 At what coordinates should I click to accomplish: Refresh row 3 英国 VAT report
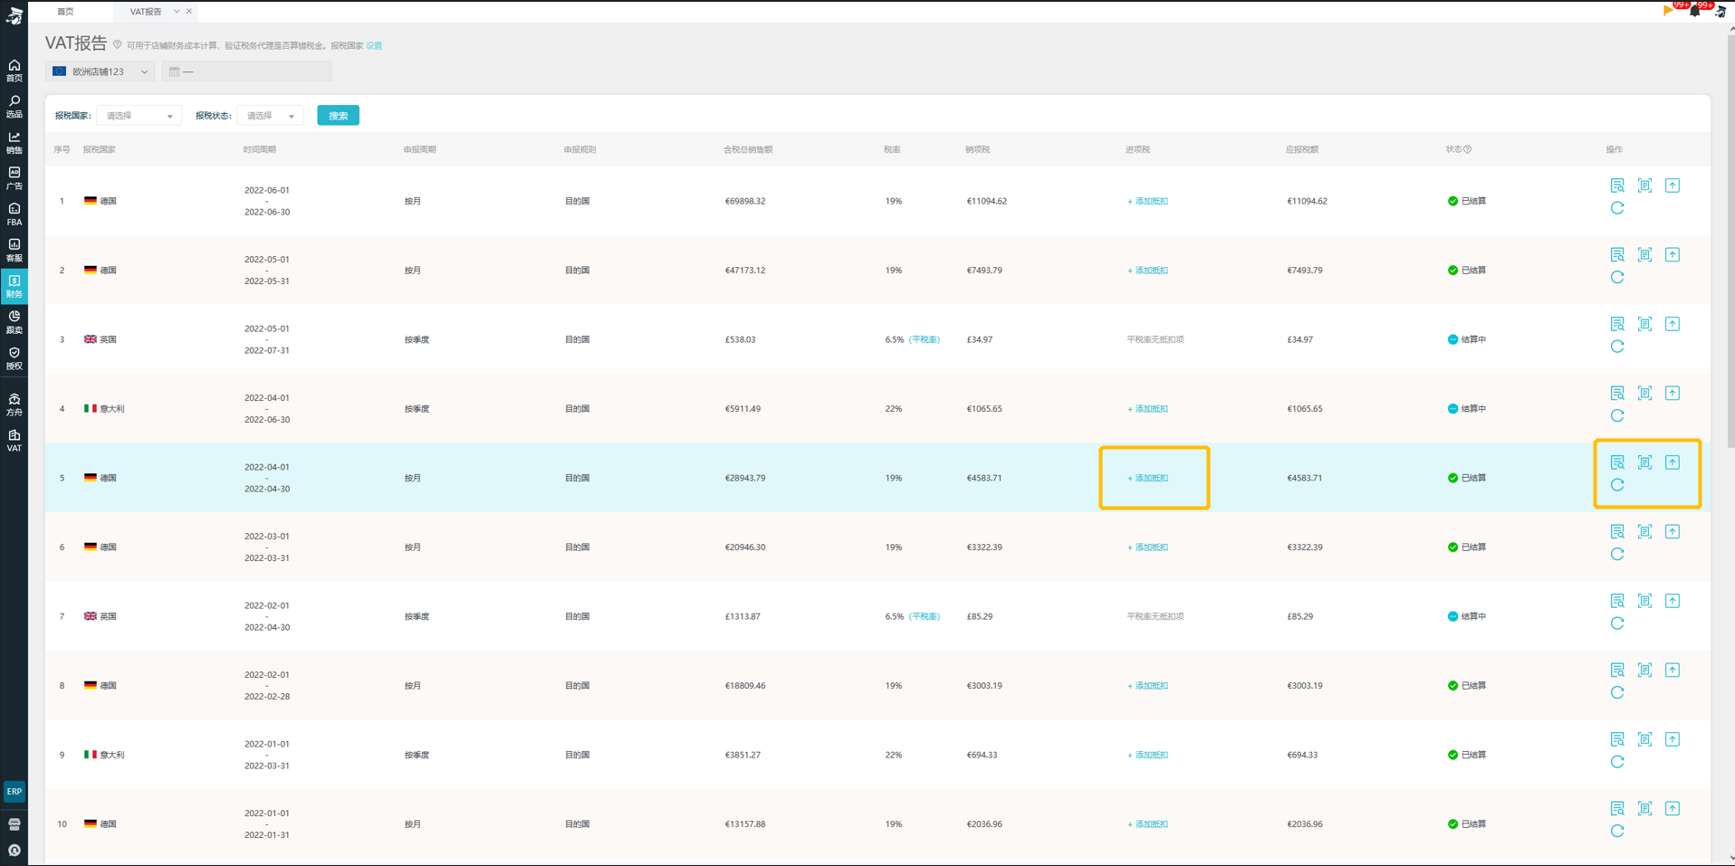coord(1617,347)
